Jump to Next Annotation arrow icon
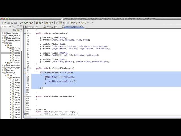Image resolution: width=181 pixels, height=136 pixels. (x=72, y=23)
